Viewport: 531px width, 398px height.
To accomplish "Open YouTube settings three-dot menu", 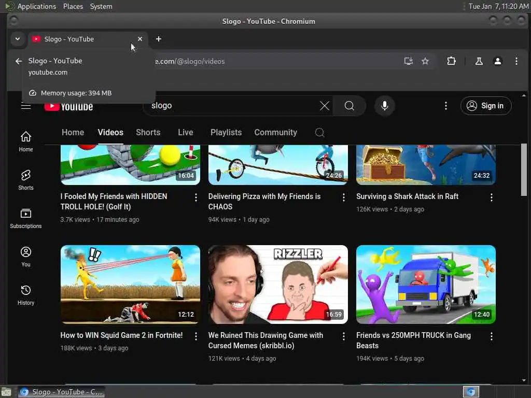I will click(445, 106).
